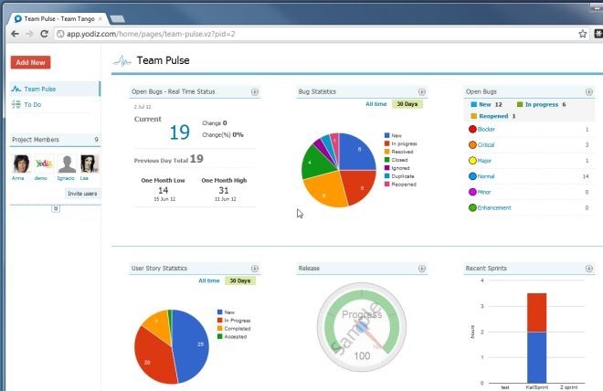The width and height of the screenshot is (603, 391).
Task: Click the Invite users button
Action: tap(82, 194)
